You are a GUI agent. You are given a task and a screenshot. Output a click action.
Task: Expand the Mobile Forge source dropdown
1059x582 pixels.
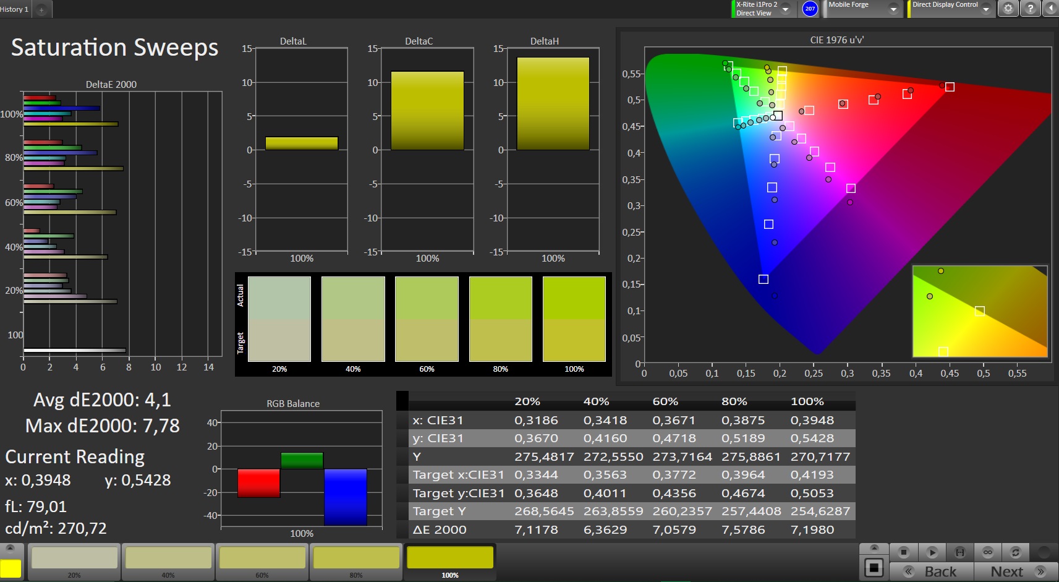tap(893, 9)
